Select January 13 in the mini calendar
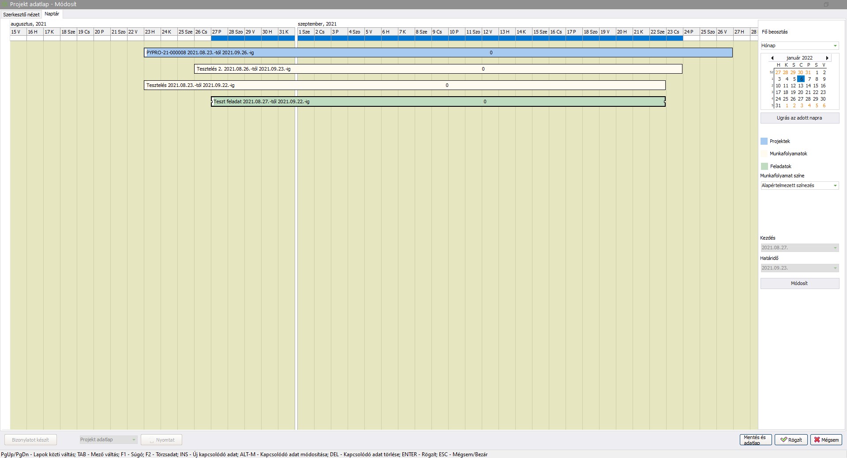Image resolution: width=847 pixels, height=458 pixels. 801,86
